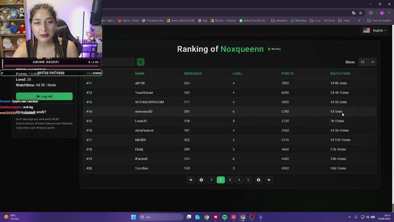The height and width of the screenshot is (222, 394).
Task: Open the Company index bookmark
Action: pyautogui.click(x=153, y=21)
